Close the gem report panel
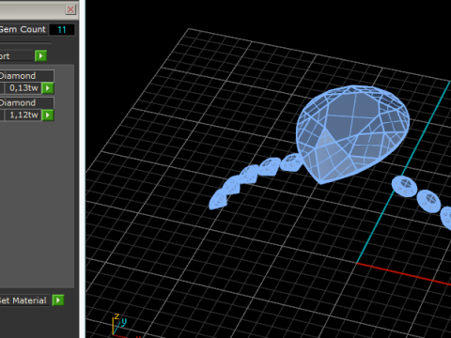This screenshot has width=451, height=338. (x=70, y=9)
